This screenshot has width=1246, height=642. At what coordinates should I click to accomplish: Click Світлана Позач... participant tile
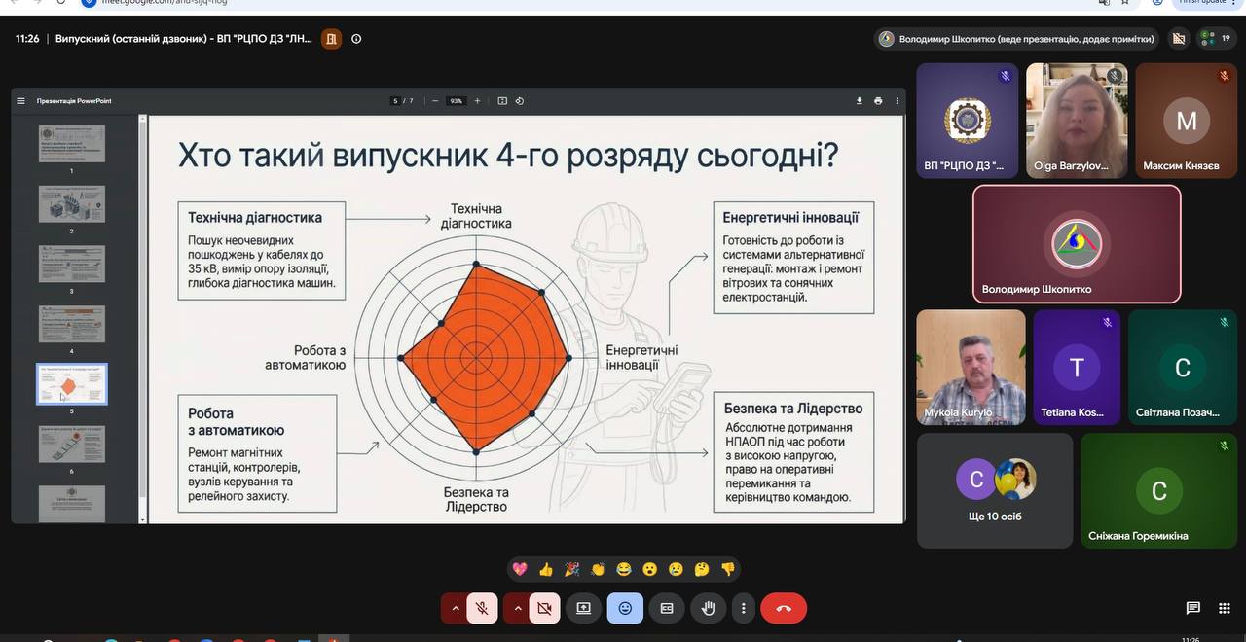[x=1183, y=368]
